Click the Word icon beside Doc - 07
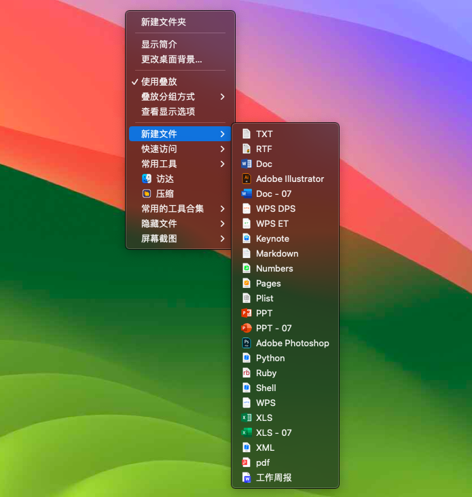The height and width of the screenshot is (497, 472). [247, 194]
